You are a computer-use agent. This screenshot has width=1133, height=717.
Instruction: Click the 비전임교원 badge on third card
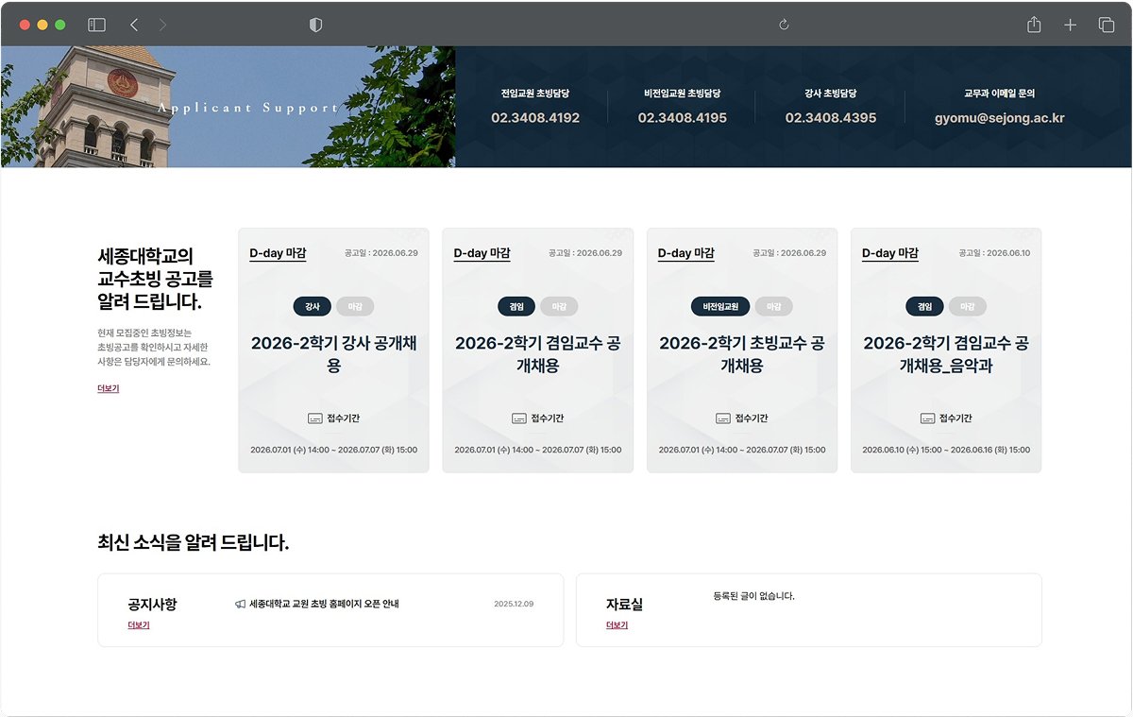tap(720, 306)
